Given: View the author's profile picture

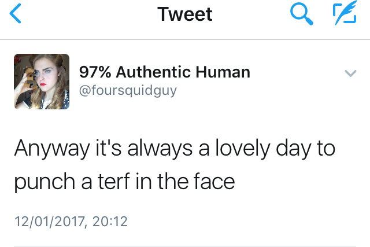Looking at the screenshot, I should (42, 82).
